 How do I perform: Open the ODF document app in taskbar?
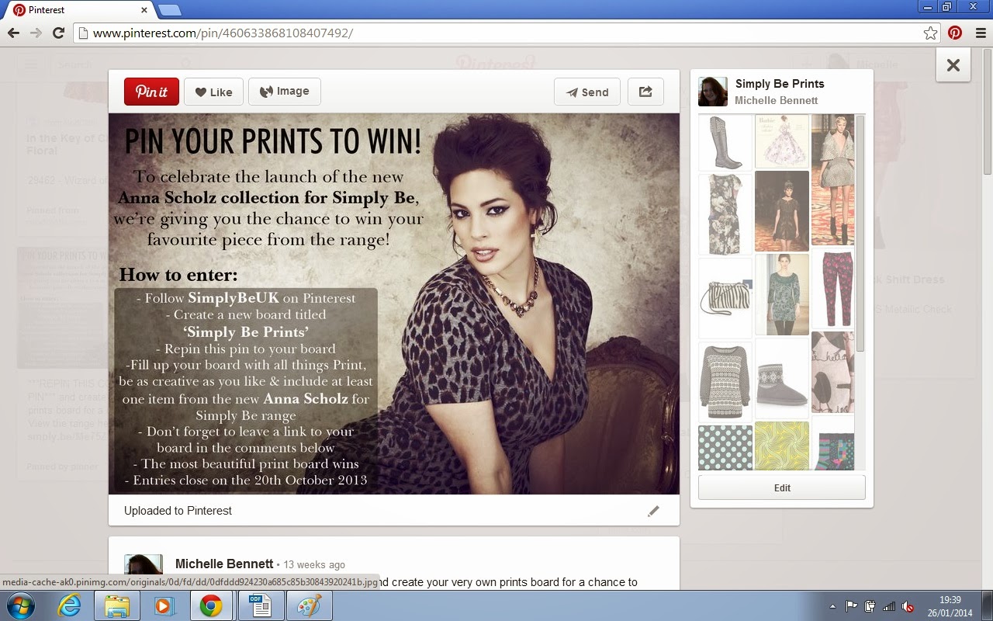261,605
